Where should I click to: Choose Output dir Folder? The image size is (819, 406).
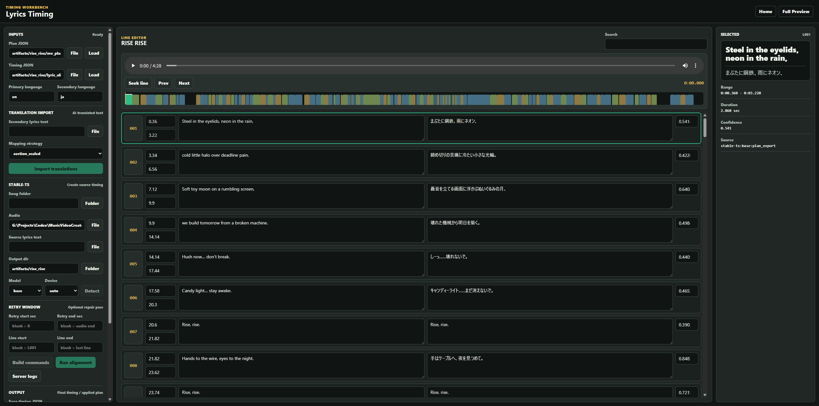[x=92, y=269]
